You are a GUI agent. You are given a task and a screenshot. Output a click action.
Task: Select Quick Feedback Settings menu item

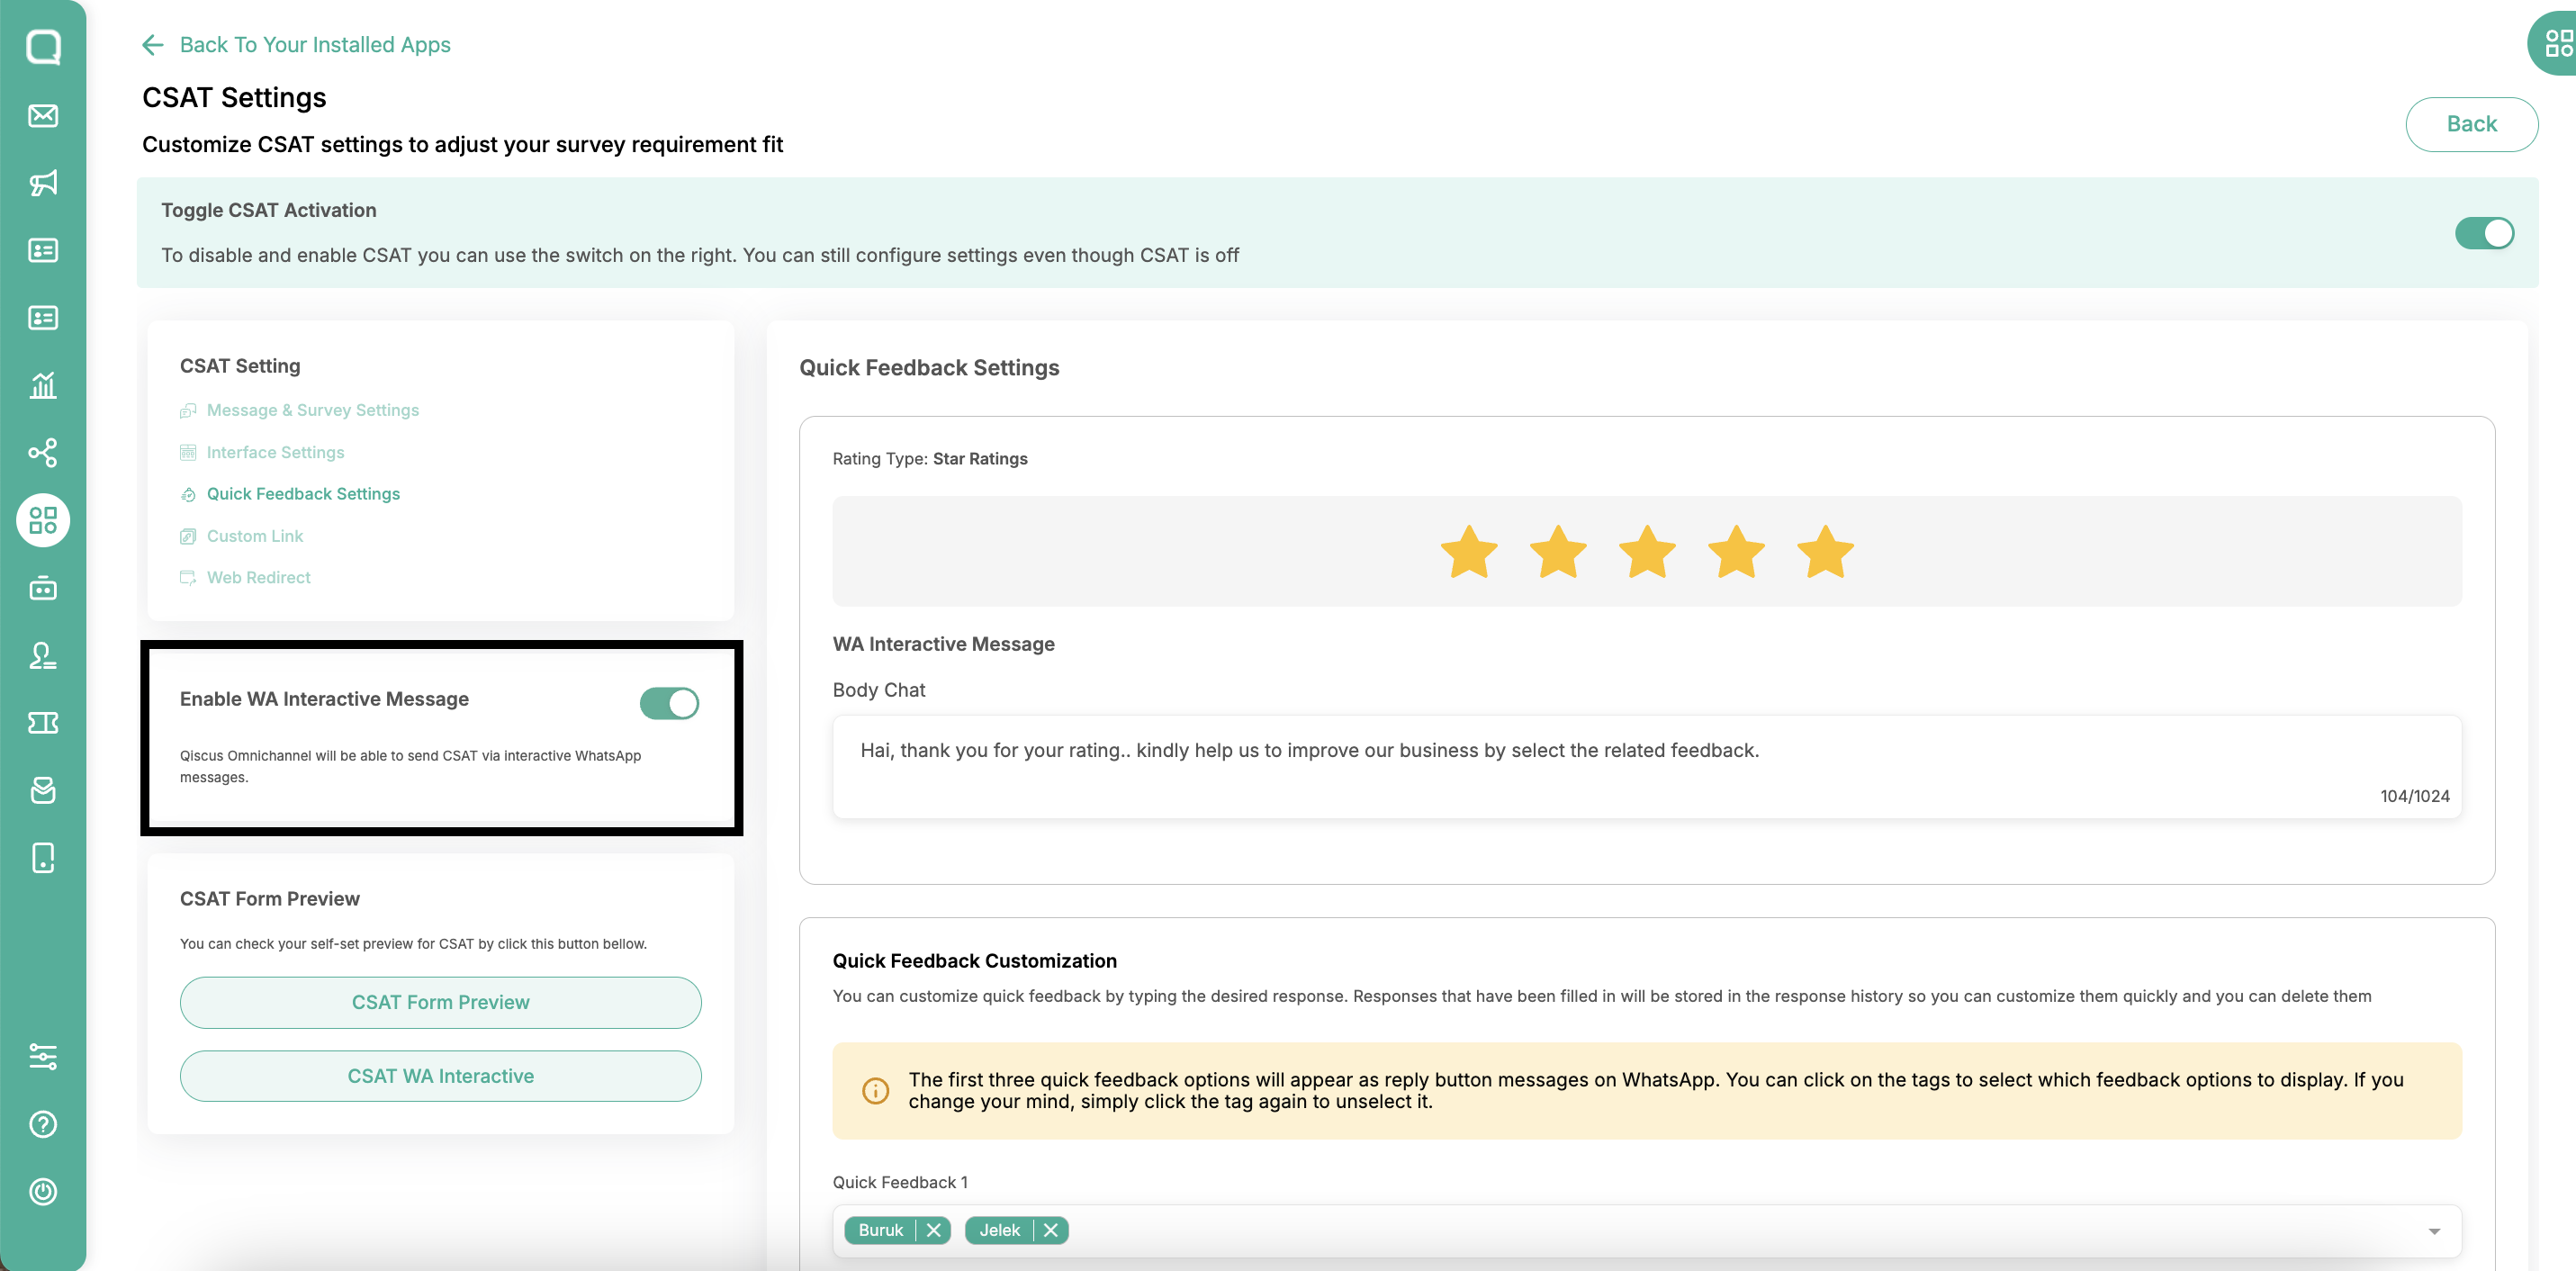[290, 494]
